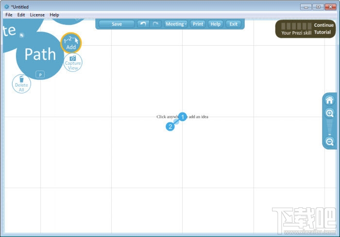Screen dimensions: 340x237
Task: Click the small P shortcut badge
Action: [40, 74]
